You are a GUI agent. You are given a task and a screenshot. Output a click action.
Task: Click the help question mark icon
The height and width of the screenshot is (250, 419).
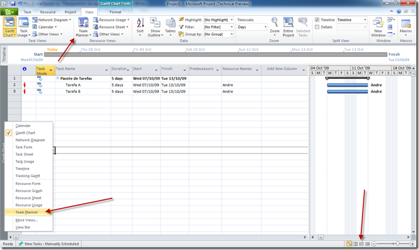pos(399,12)
